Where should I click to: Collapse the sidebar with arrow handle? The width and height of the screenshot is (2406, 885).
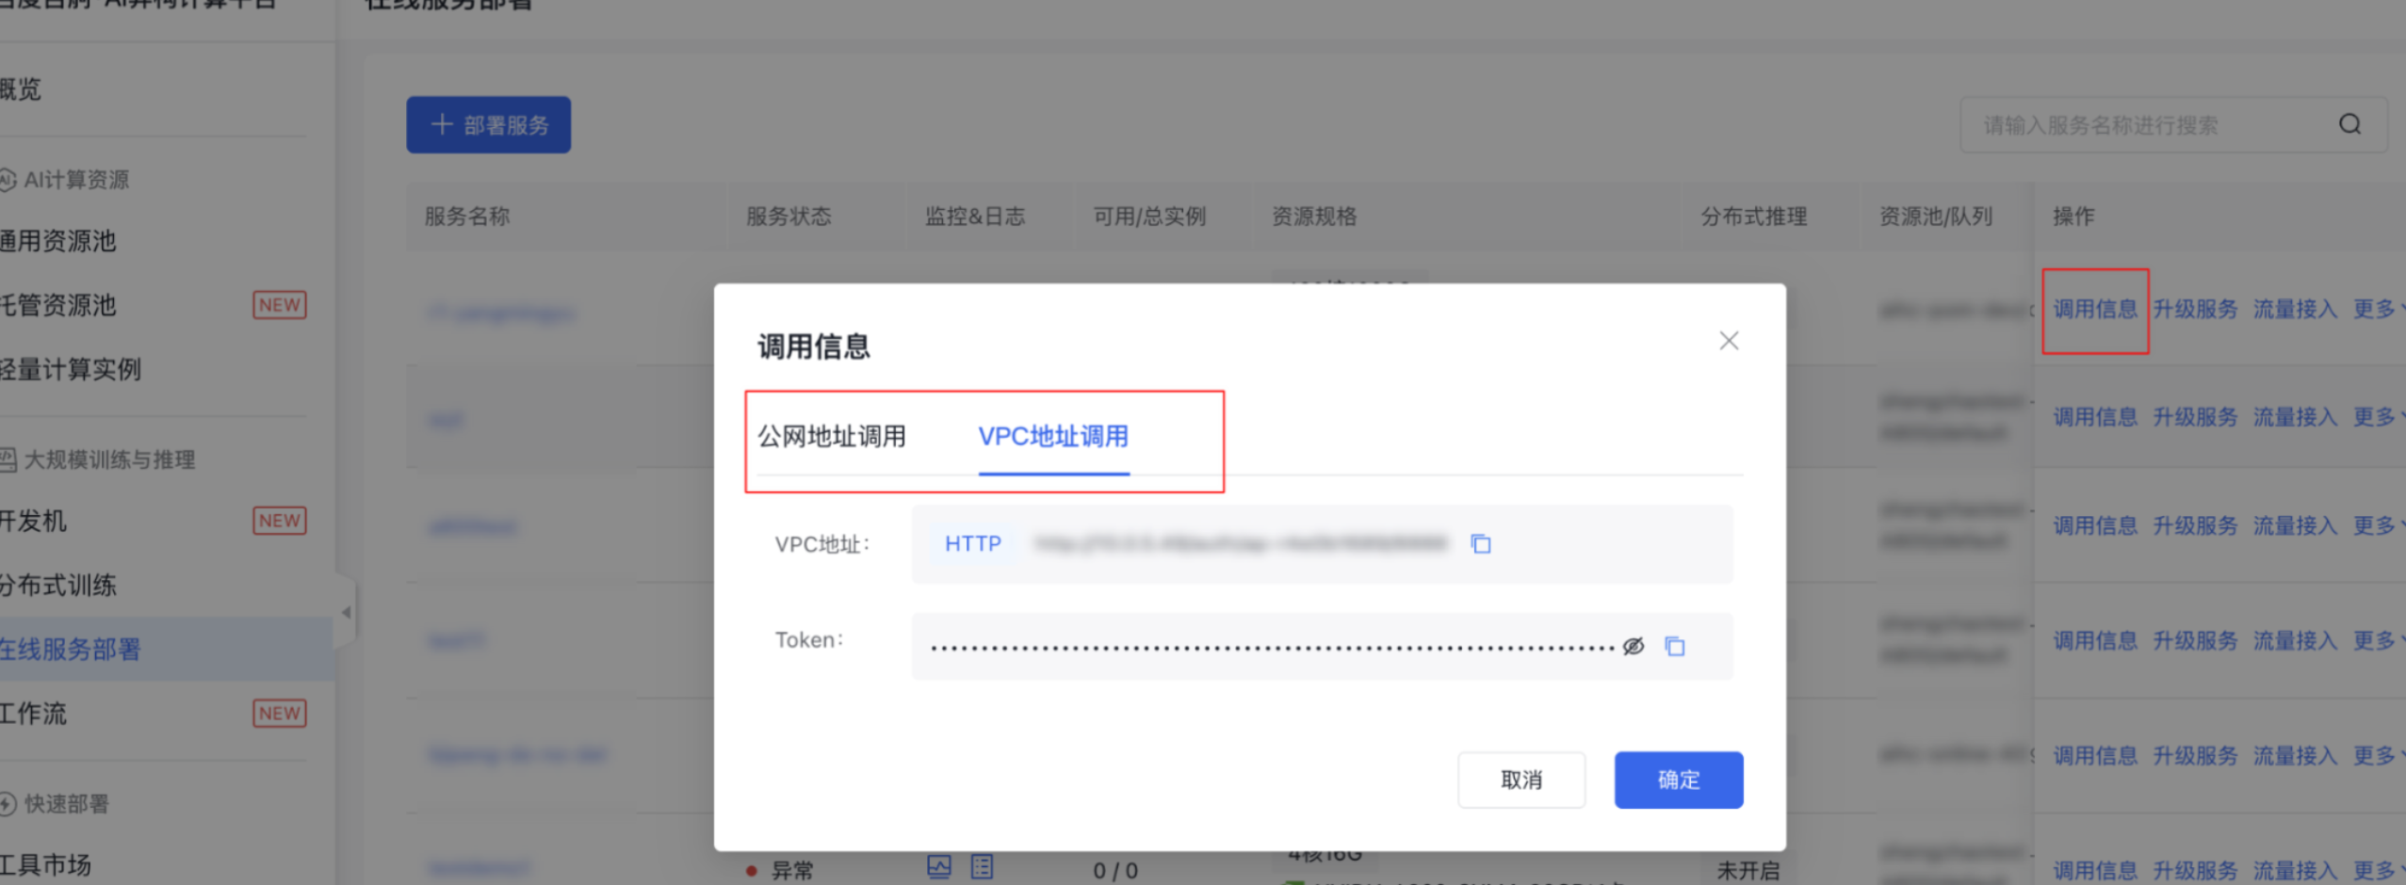346,612
